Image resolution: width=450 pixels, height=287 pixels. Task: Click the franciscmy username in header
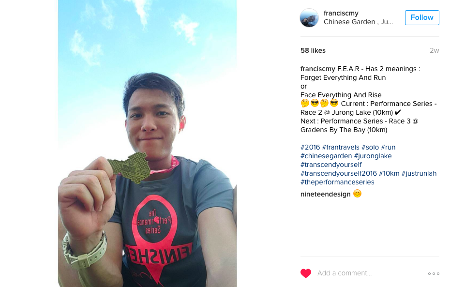[x=341, y=13]
